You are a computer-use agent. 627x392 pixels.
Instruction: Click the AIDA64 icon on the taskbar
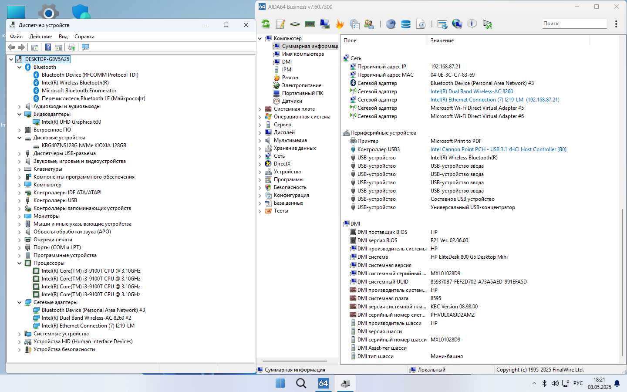pos(324,383)
